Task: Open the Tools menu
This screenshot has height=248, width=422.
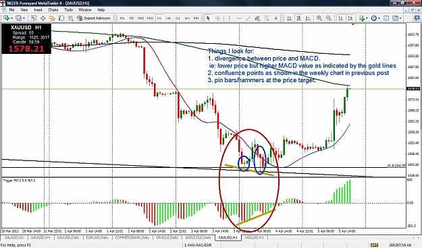Action: pyautogui.click(x=68, y=9)
